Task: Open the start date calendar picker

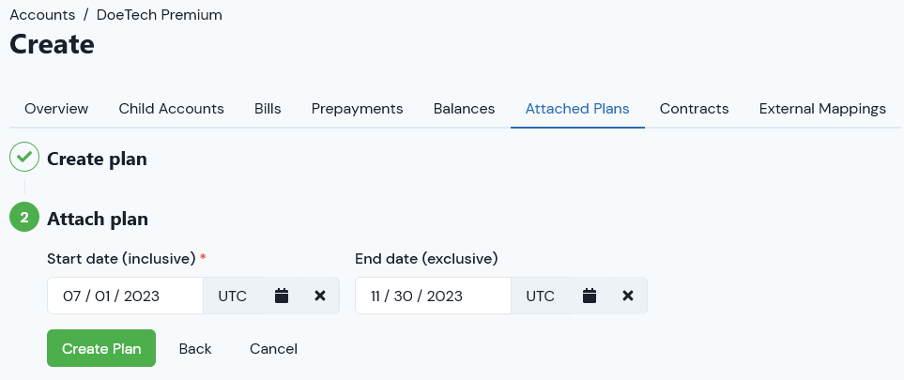Action: (282, 296)
